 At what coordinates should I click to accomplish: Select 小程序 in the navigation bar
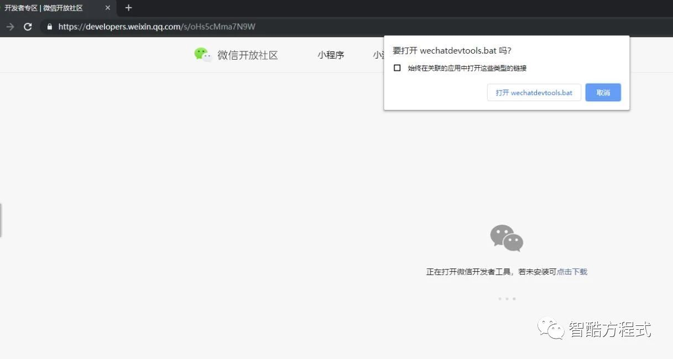[x=330, y=54]
